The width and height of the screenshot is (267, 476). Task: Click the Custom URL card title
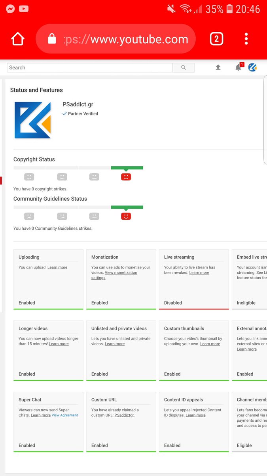pos(104,400)
